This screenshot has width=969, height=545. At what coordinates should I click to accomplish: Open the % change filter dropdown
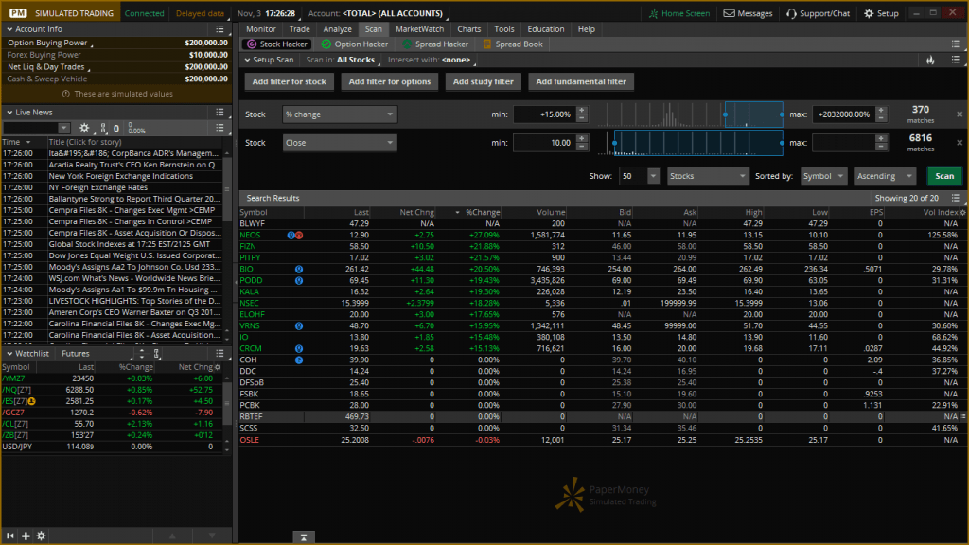click(340, 114)
